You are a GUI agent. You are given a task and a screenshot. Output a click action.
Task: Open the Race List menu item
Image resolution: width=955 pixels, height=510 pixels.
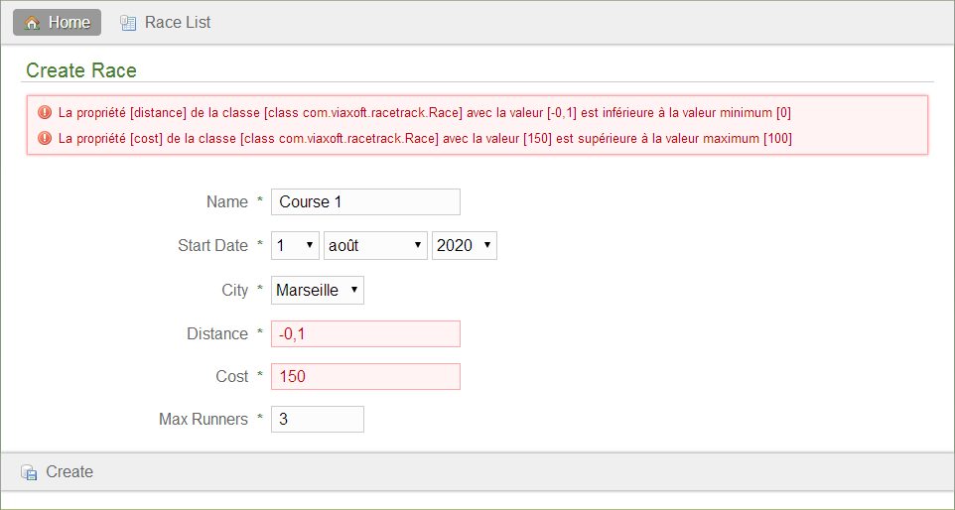point(166,23)
